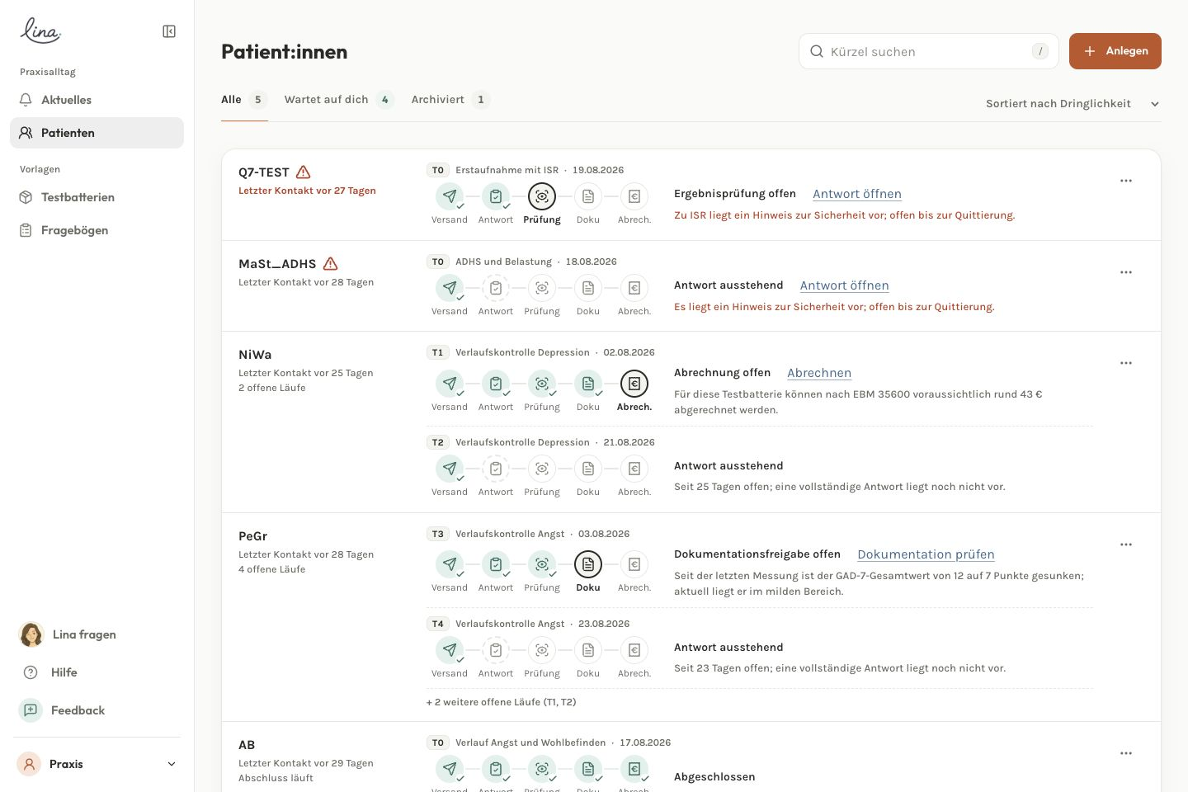This screenshot has width=1188, height=792.
Task: Open the Q7-TEST row options menu
Action: point(1126,181)
